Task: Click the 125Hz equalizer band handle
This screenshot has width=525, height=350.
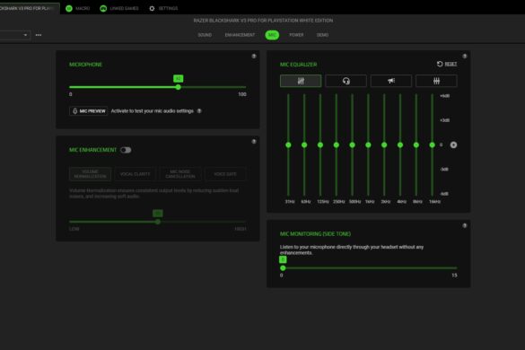Action: (x=320, y=144)
